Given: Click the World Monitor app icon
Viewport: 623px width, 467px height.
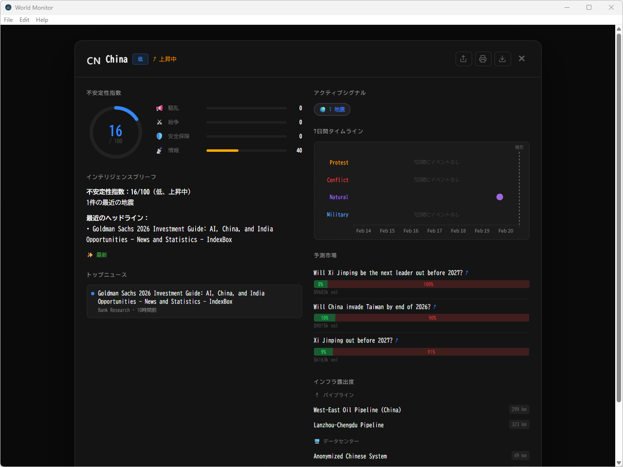Looking at the screenshot, I should (x=8, y=7).
